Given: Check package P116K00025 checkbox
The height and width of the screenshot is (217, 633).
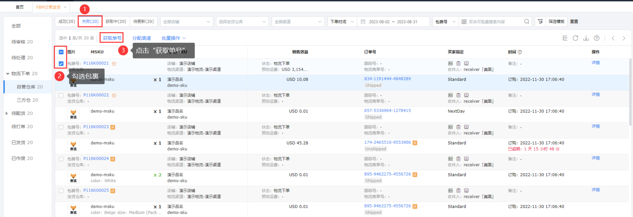Looking at the screenshot, I should coord(61,191).
